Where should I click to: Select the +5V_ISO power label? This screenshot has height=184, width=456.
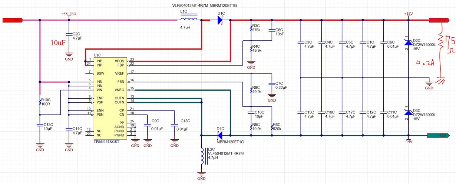tap(68, 14)
